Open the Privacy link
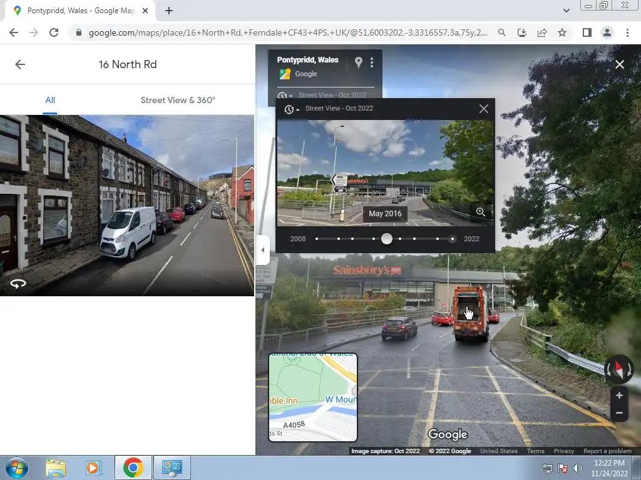641x480 pixels. tap(564, 451)
